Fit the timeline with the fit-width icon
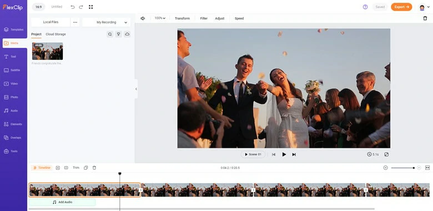The image size is (433, 211). [x=427, y=168]
